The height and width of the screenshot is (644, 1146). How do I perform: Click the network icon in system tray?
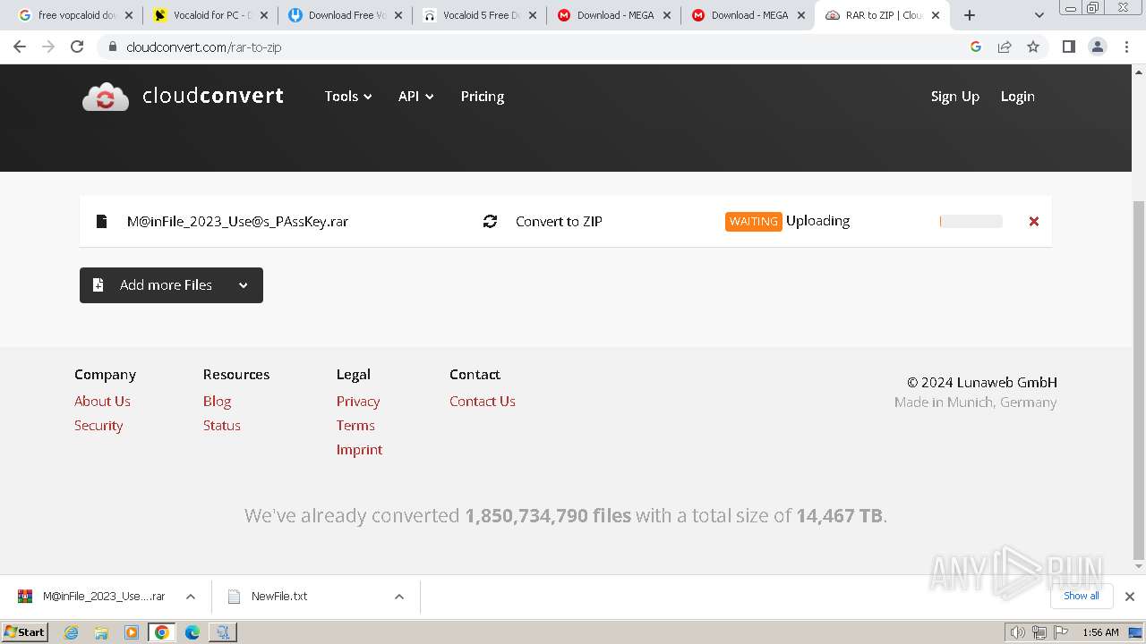(x=1039, y=632)
